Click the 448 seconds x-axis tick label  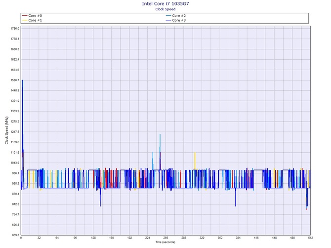click(x=274, y=238)
